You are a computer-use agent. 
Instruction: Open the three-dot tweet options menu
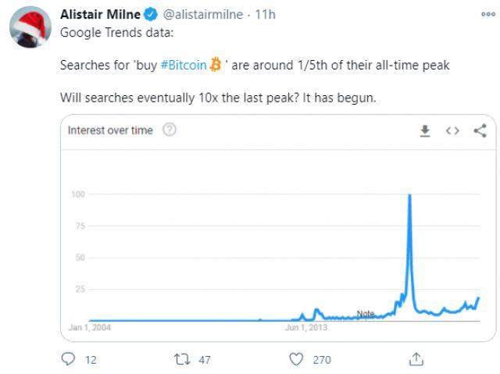(x=488, y=14)
